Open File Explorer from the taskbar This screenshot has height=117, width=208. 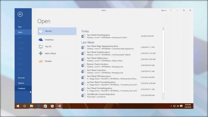(32, 106)
